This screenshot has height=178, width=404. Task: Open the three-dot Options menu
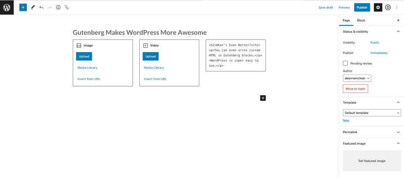396,8
